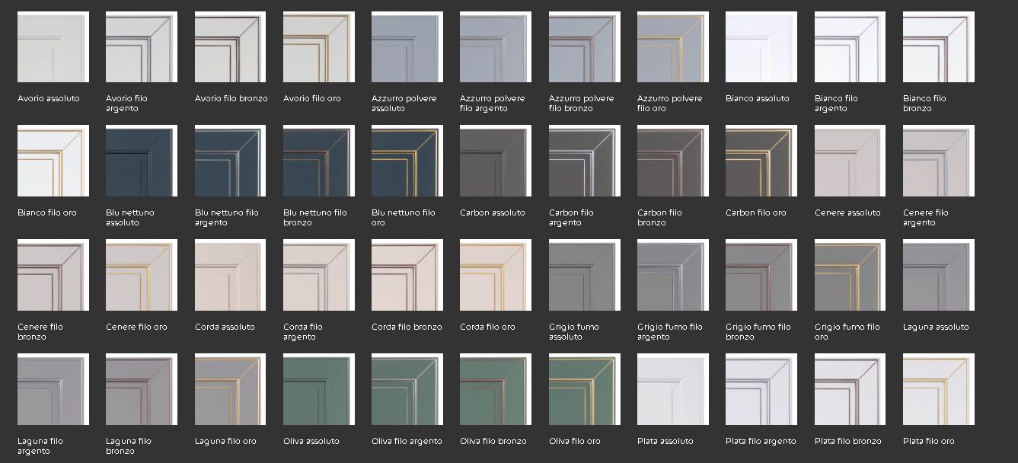1018x463 pixels.
Task: Click the Laguna assoluto finish thumbnail
Action: (x=938, y=275)
